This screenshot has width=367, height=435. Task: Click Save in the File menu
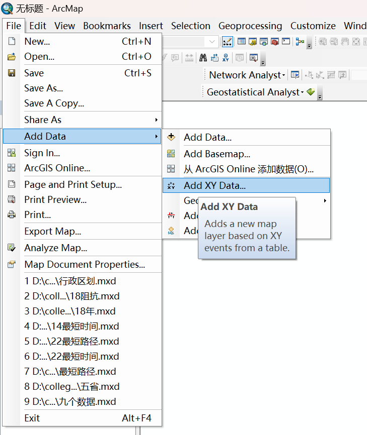tap(82, 73)
